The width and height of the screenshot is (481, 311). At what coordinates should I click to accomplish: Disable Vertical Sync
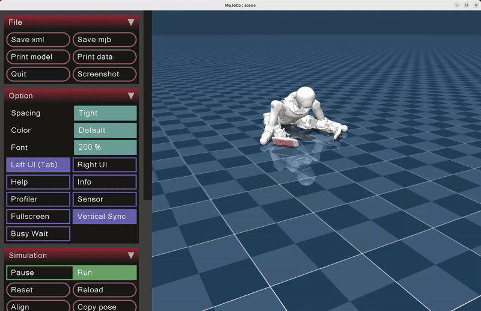coord(105,217)
